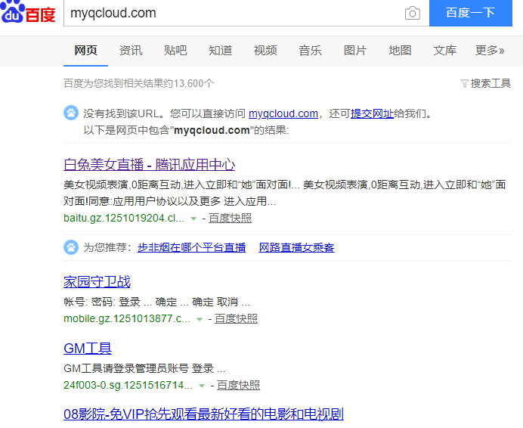This screenshot has width=523, height=428.
Task: Click bold myqcloud.com in 以下是网页中包含 line
Action: pyautogui.click(x=212, y=130)
